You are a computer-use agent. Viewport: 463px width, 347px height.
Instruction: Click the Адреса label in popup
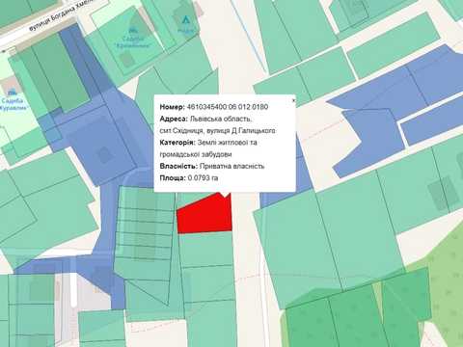coord(174,119)
